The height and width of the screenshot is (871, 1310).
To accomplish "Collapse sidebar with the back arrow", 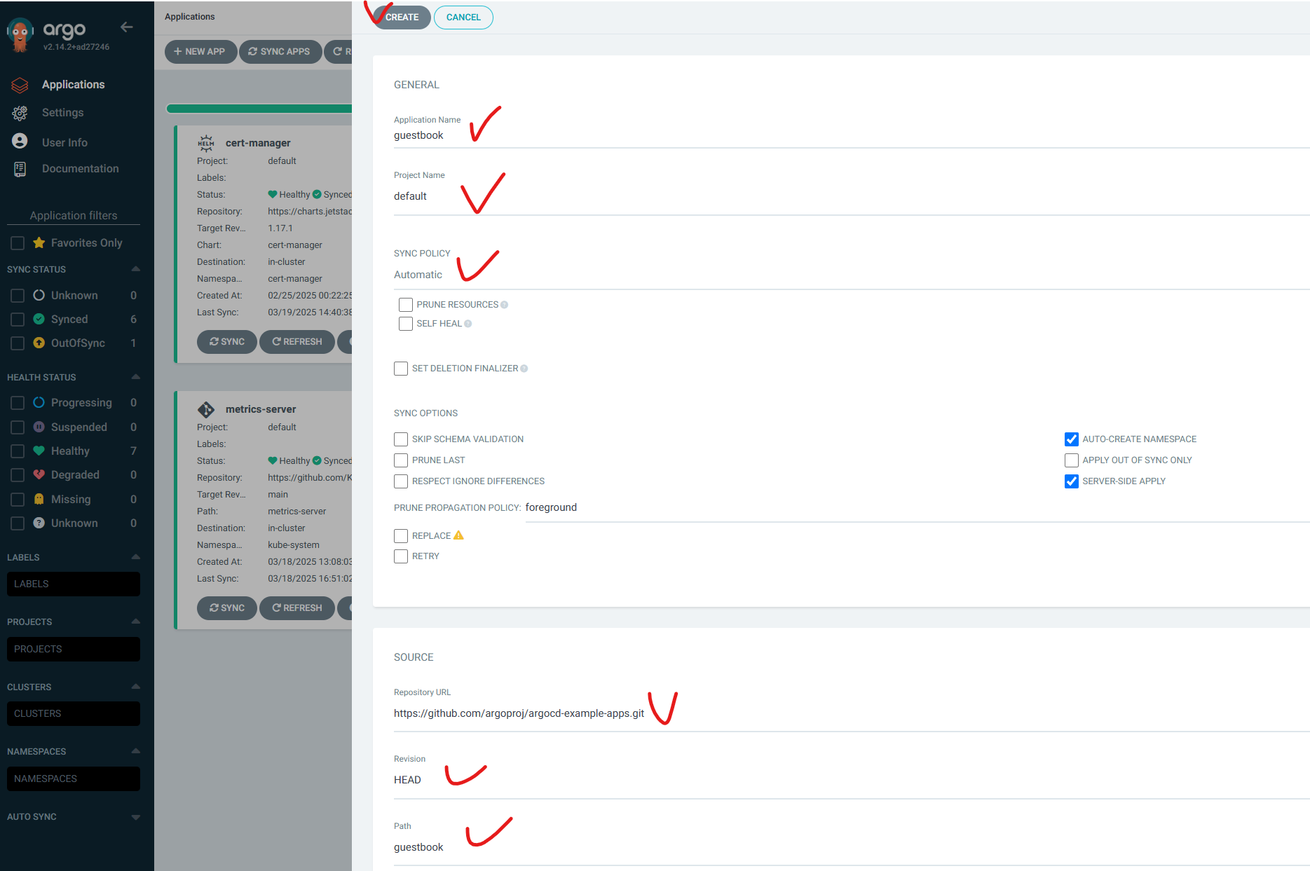I will (x=127, y=27).
